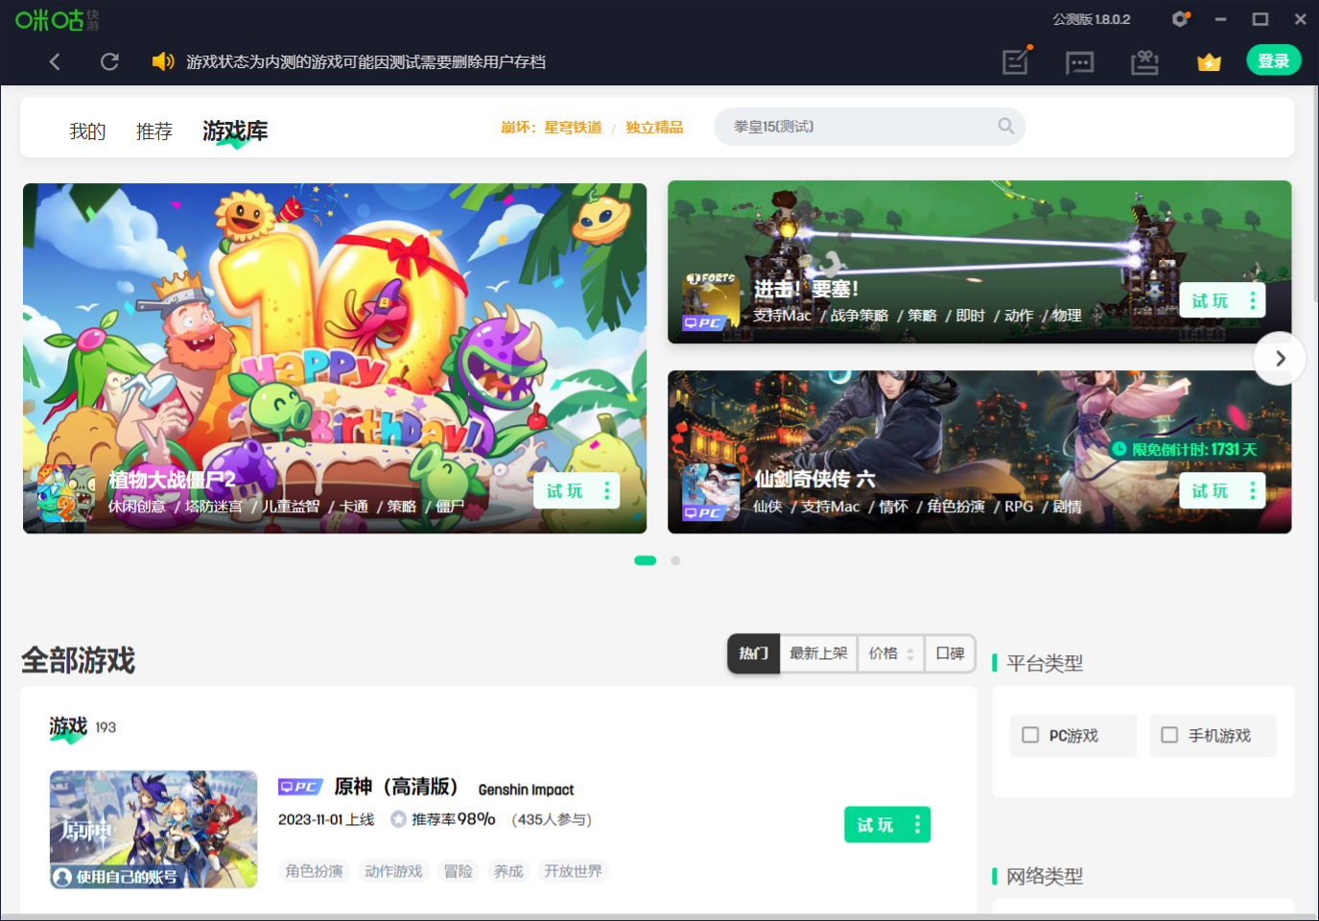Image resolution: width=1319 pixels, height=921 pixels.
Task: Open more options on 进击!要塞! 试玩 button
Action: point(1252,300)
